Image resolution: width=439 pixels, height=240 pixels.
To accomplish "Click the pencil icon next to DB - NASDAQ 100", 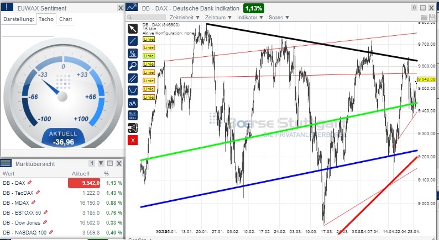I will 51,232.
